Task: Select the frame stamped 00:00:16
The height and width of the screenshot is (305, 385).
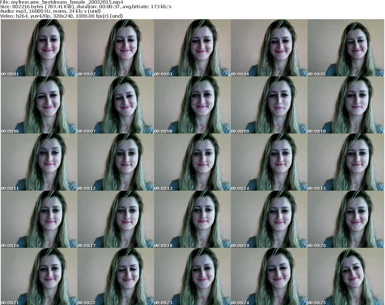Action: [39, 219]
